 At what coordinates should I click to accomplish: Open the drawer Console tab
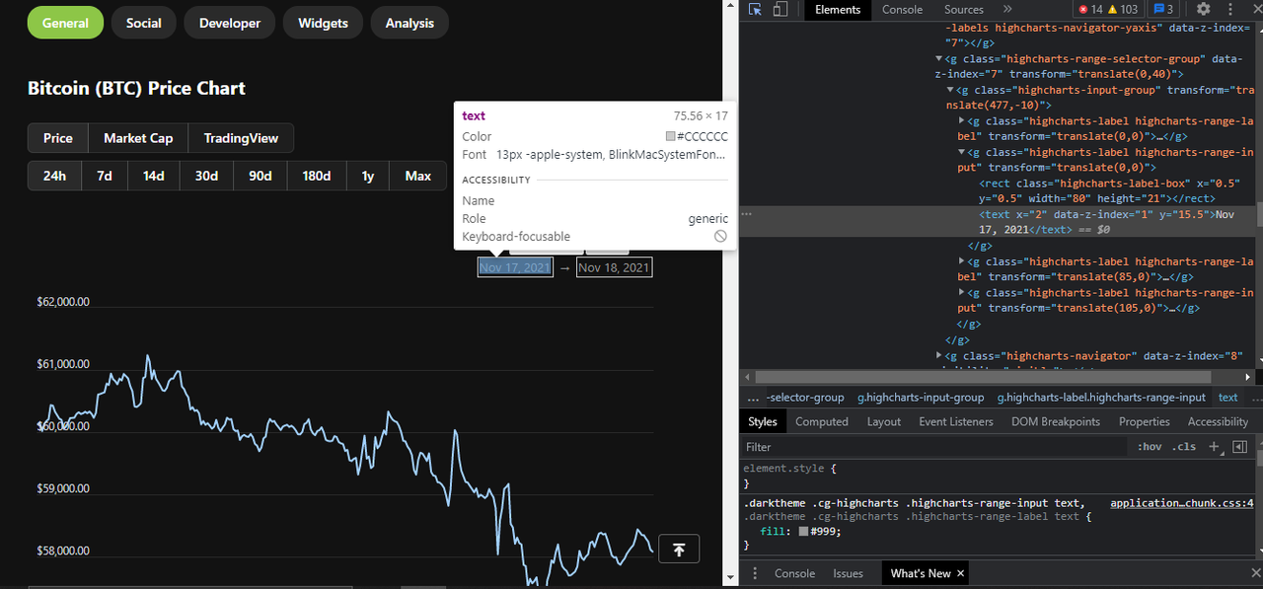794,573
